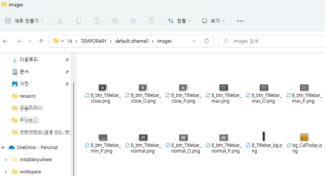Select the B_btn_Titlebar_max_O.png thumbnail
The height and width of the screenshot is (176, 325).
263,87
